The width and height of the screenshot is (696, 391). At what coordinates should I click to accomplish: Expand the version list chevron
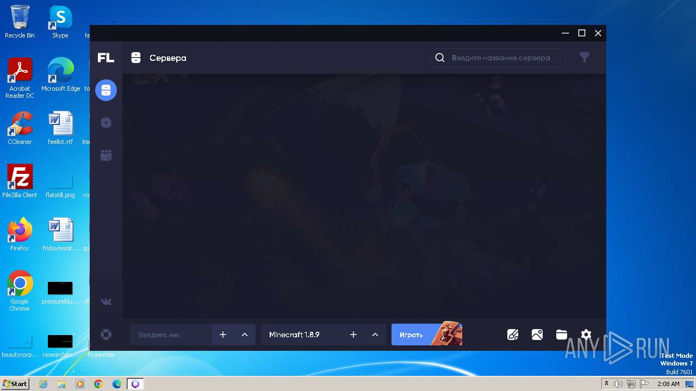pos(375,335)
